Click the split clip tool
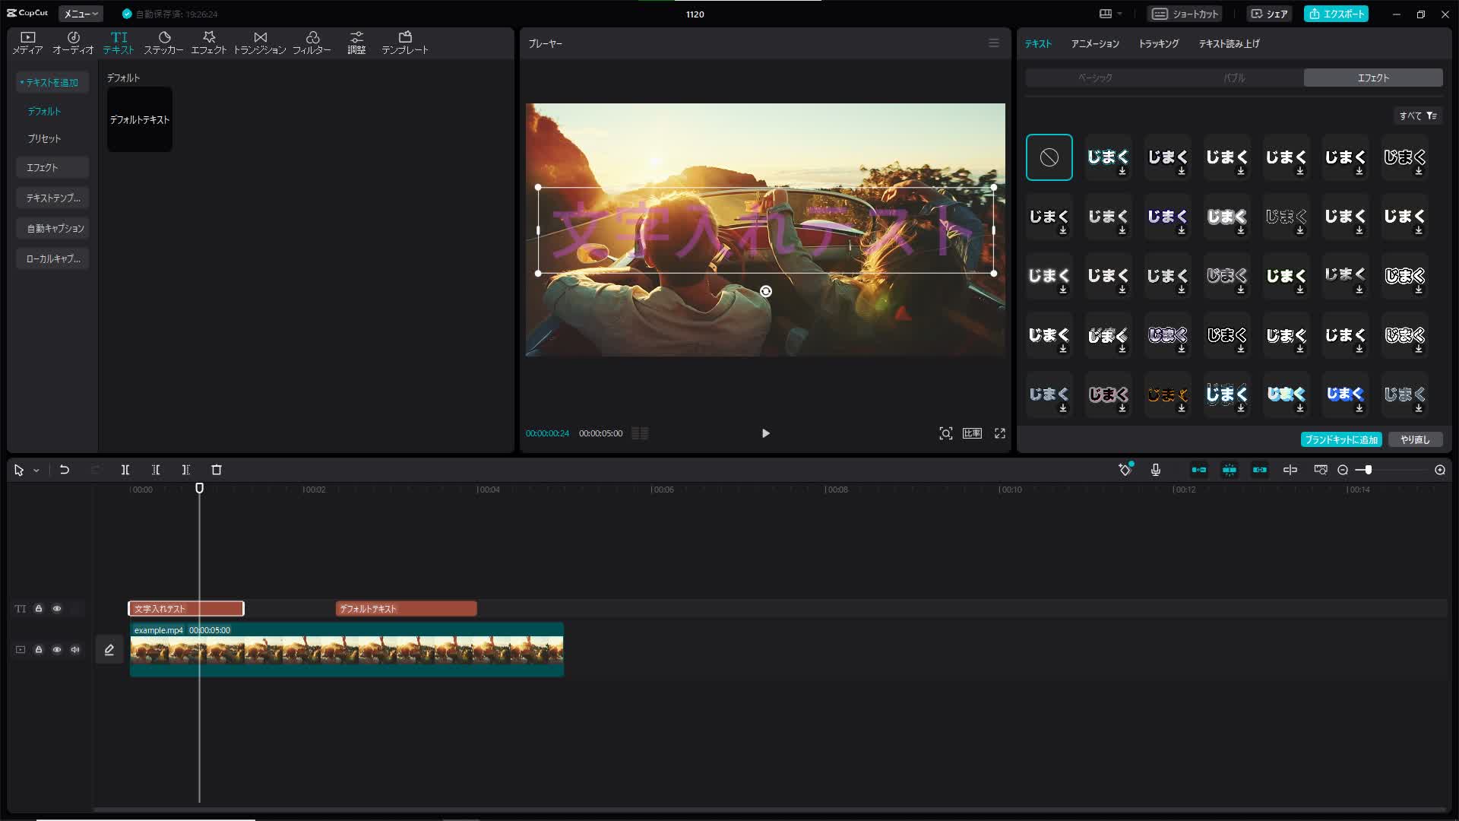The width and height of the screenshot is (1459, 821). point(125,470)
